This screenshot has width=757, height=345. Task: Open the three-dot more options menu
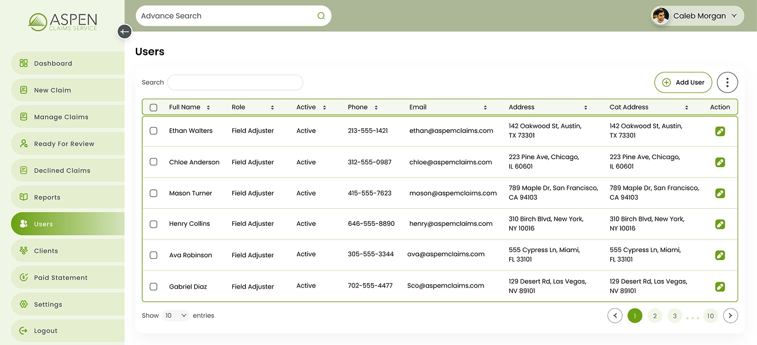[x=727, y=82]
